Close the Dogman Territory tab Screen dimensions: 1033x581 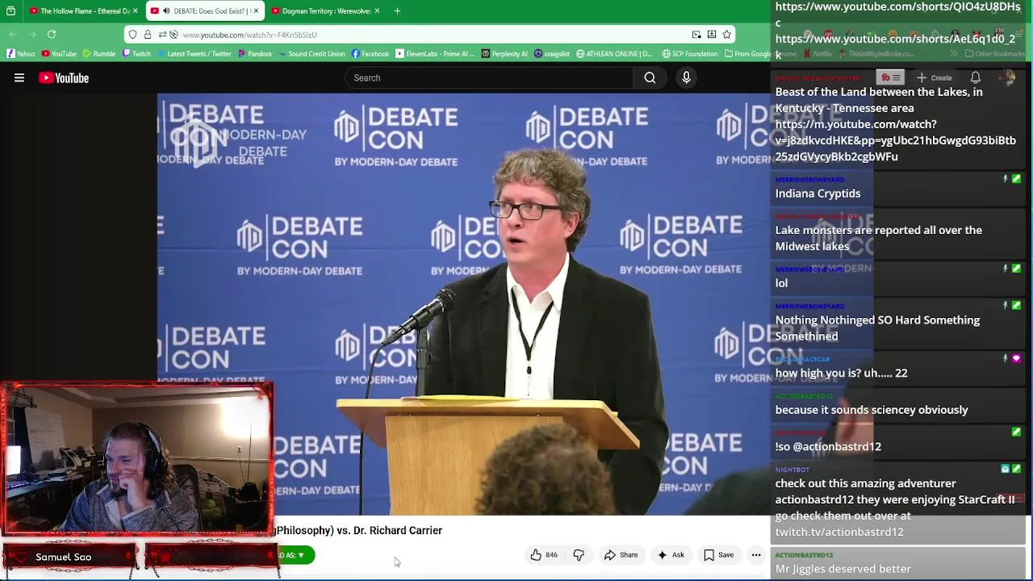[x=376, y=10]
